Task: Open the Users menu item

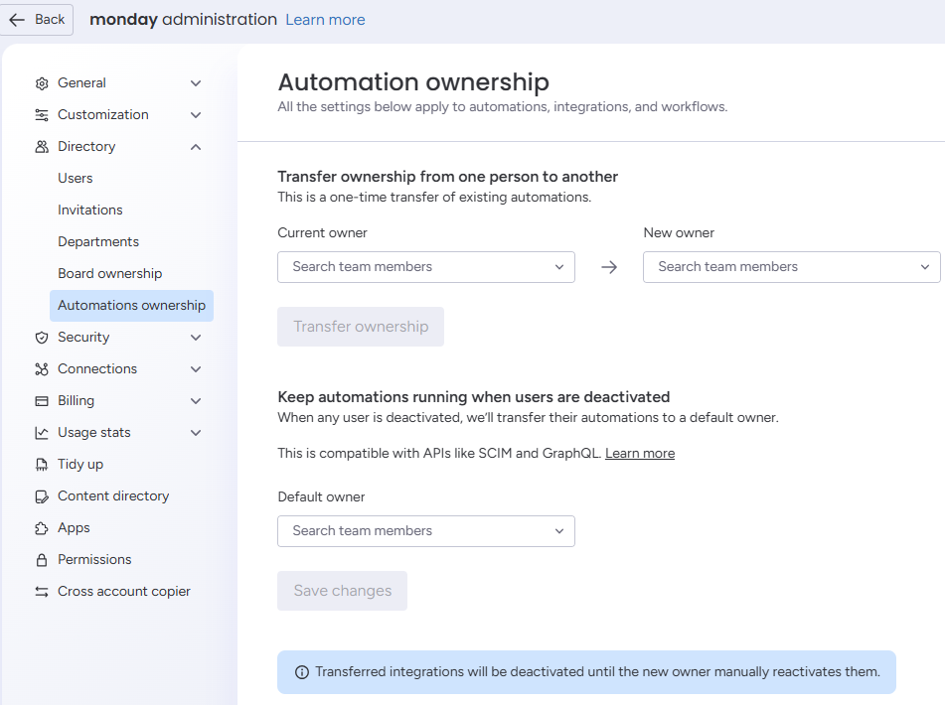Action: coord(76,178)
